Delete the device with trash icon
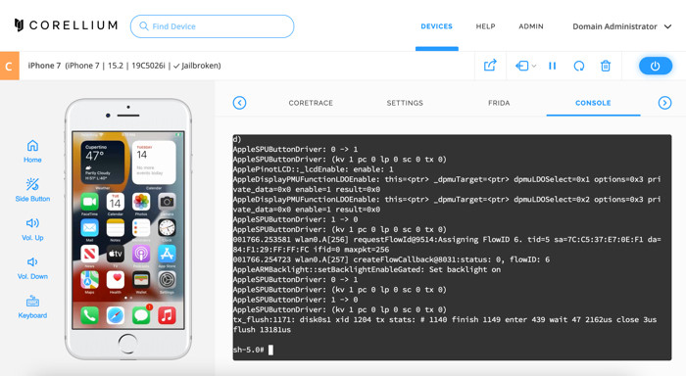The width and height of the screenshot is (686, 376). click(x=606, y=66)
